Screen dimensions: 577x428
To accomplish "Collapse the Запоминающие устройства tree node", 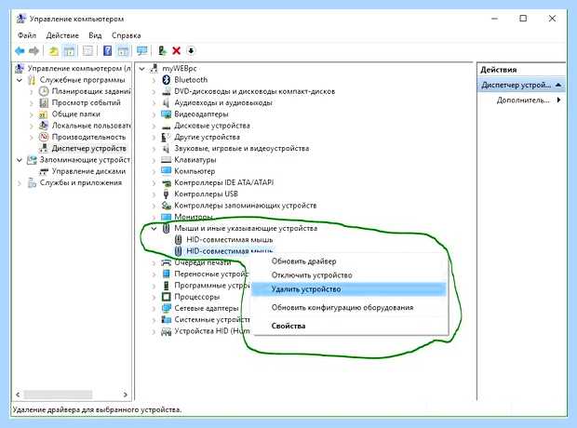I will tap(20, 160).
